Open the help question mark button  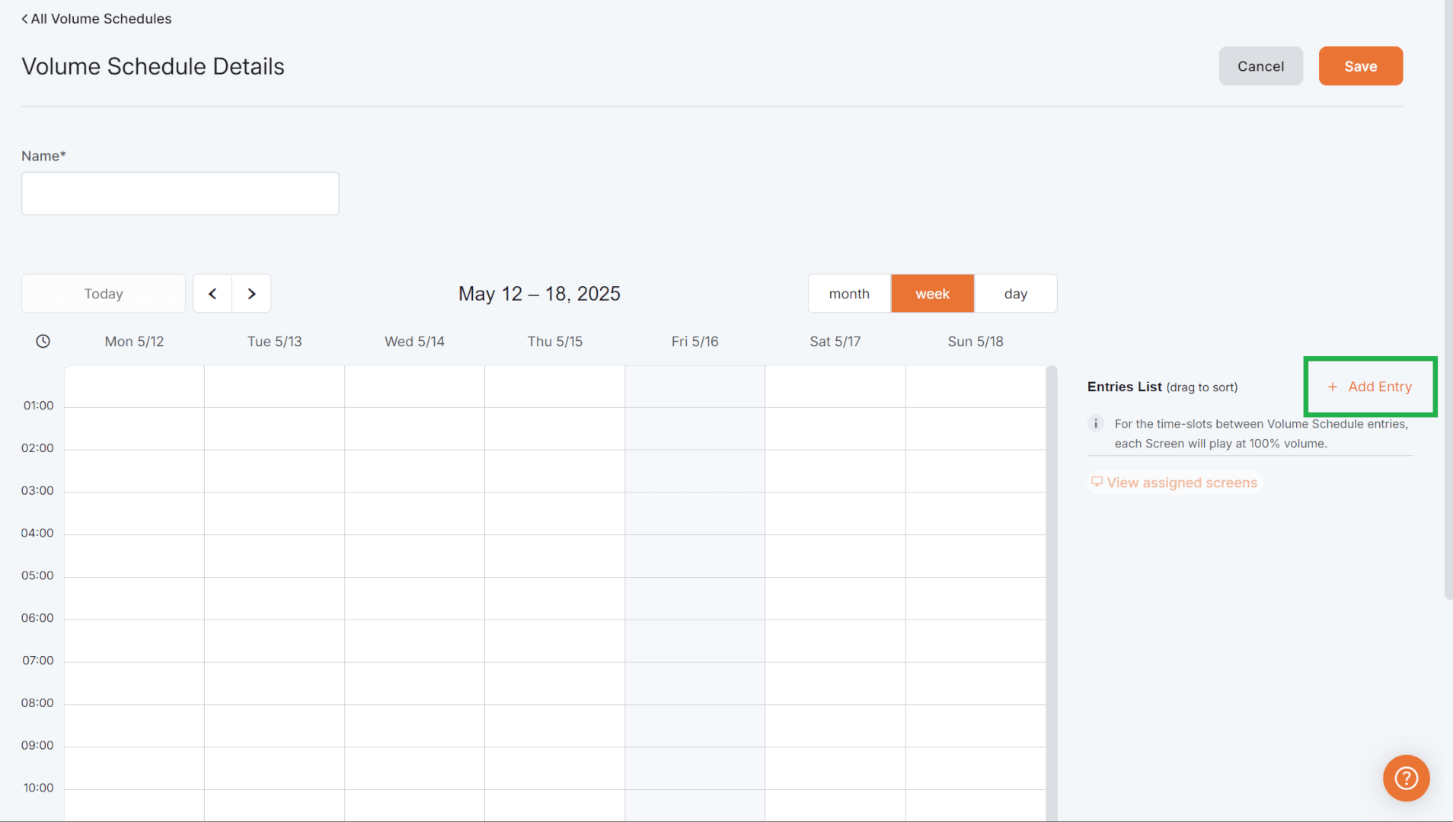[1406, 778]
